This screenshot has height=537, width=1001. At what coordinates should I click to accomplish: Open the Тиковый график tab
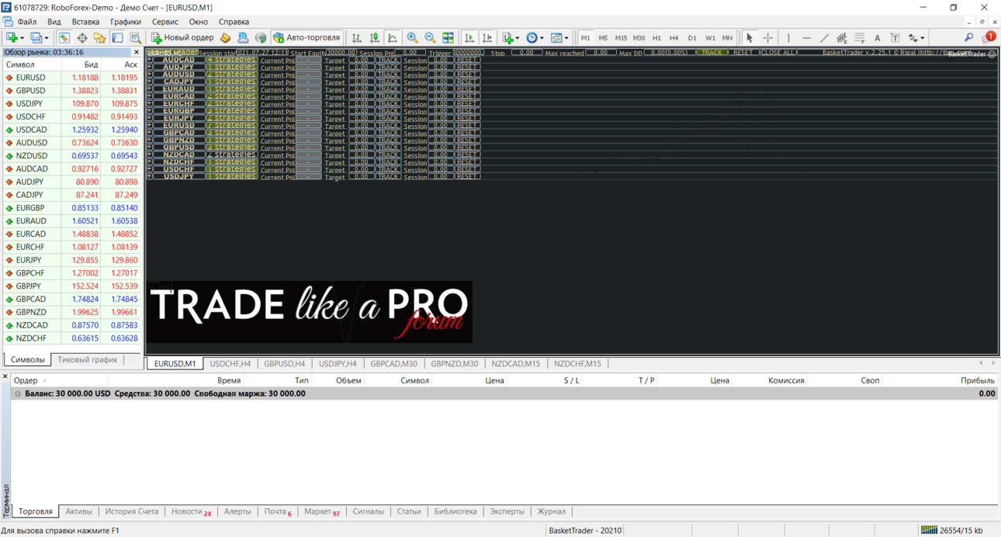88,360
